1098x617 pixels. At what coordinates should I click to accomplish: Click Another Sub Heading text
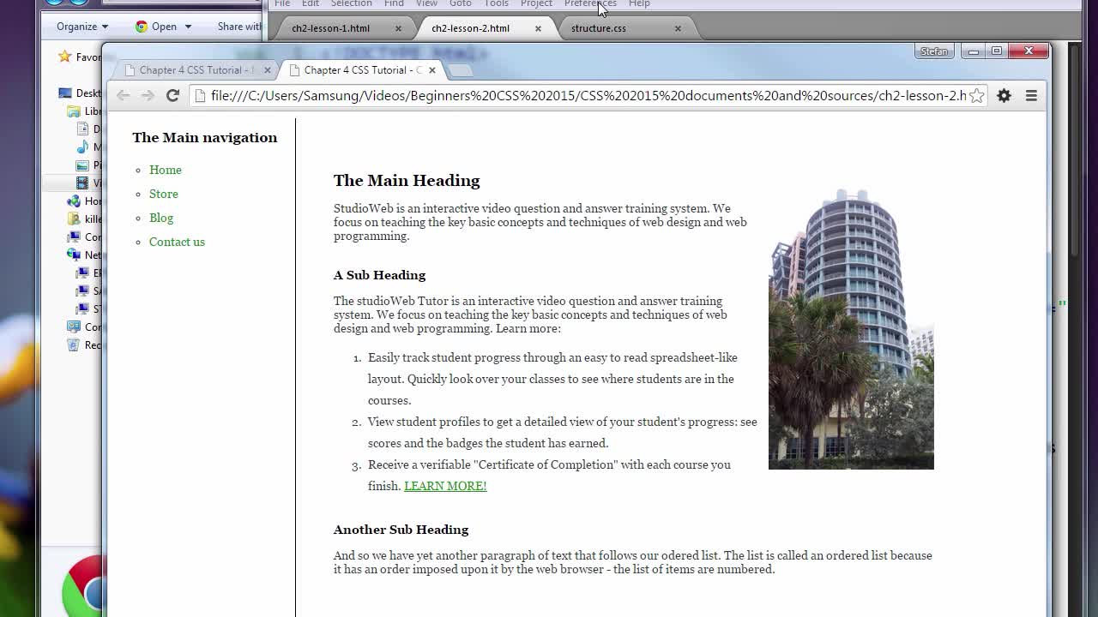click(401, 530)
